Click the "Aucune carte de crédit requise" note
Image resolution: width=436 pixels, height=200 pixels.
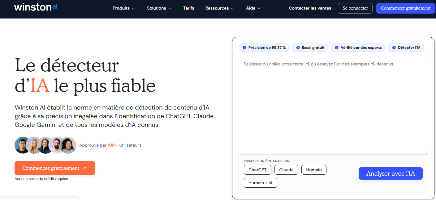41,179
